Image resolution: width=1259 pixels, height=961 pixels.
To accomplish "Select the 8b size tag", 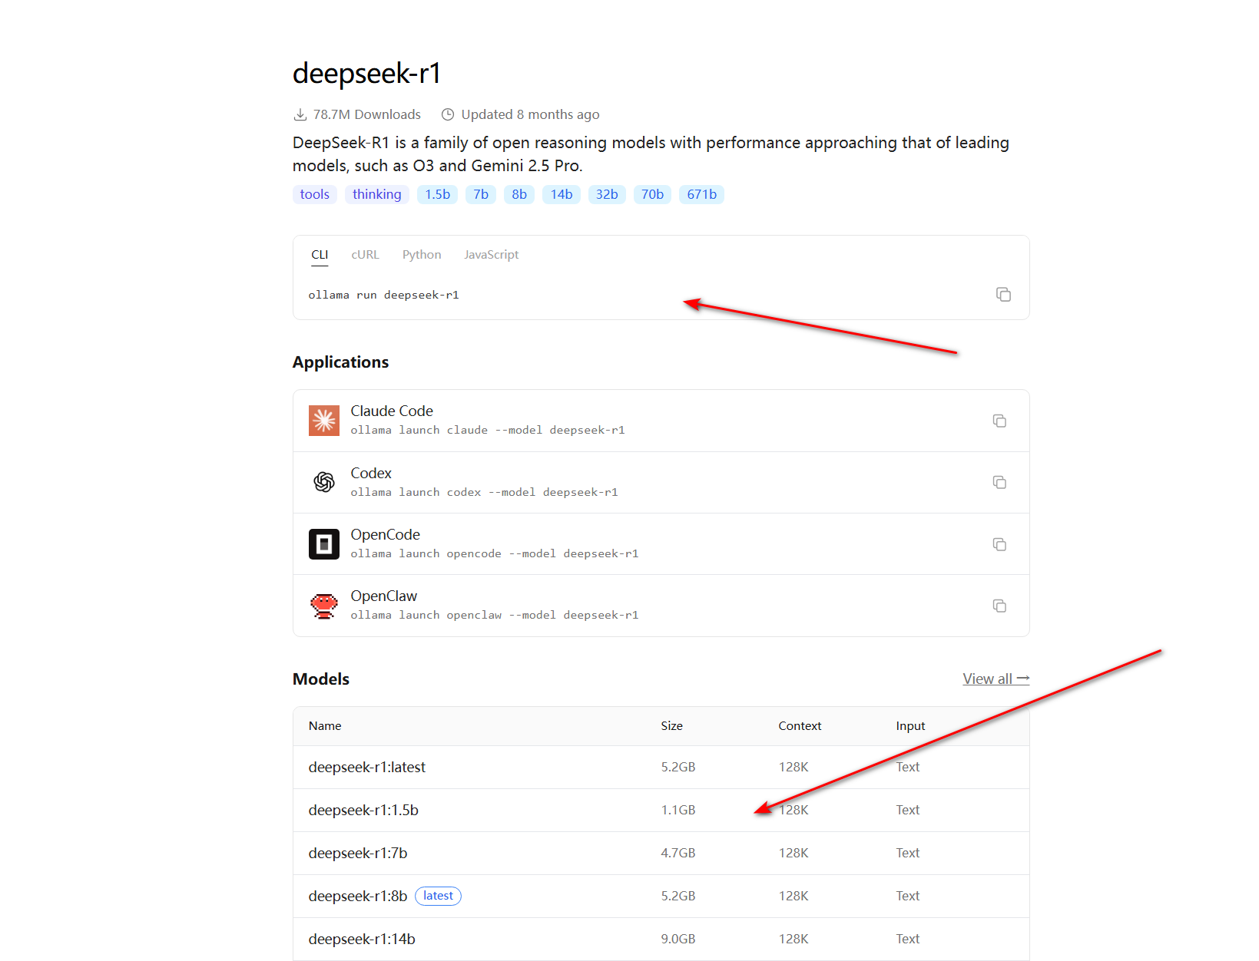I will tap(519, 194).
